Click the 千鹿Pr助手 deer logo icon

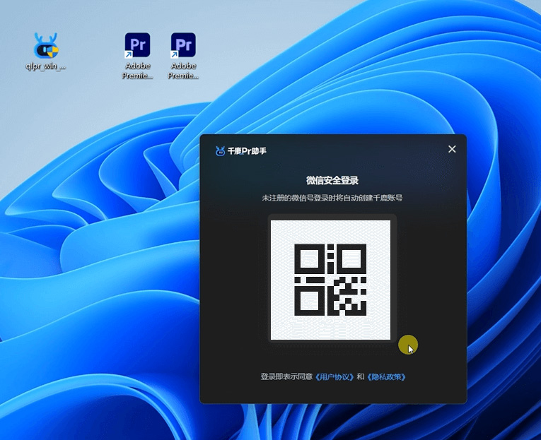pyautogui.click(x=220, y=150)
